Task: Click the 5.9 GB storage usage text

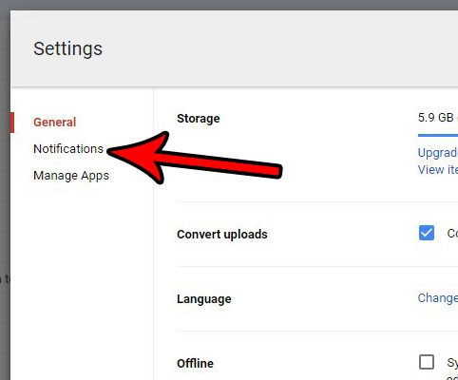Action: (x=436, y=118)
